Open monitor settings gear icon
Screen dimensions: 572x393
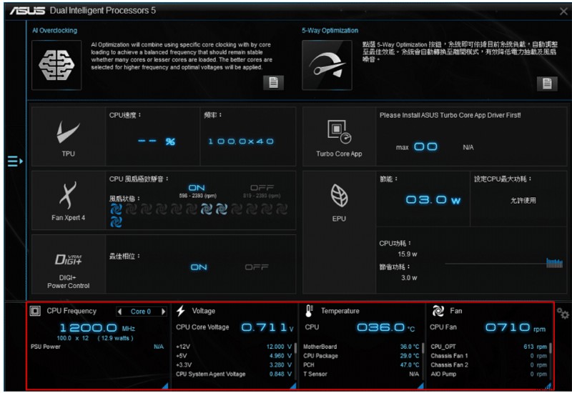[x=563, y=313]
